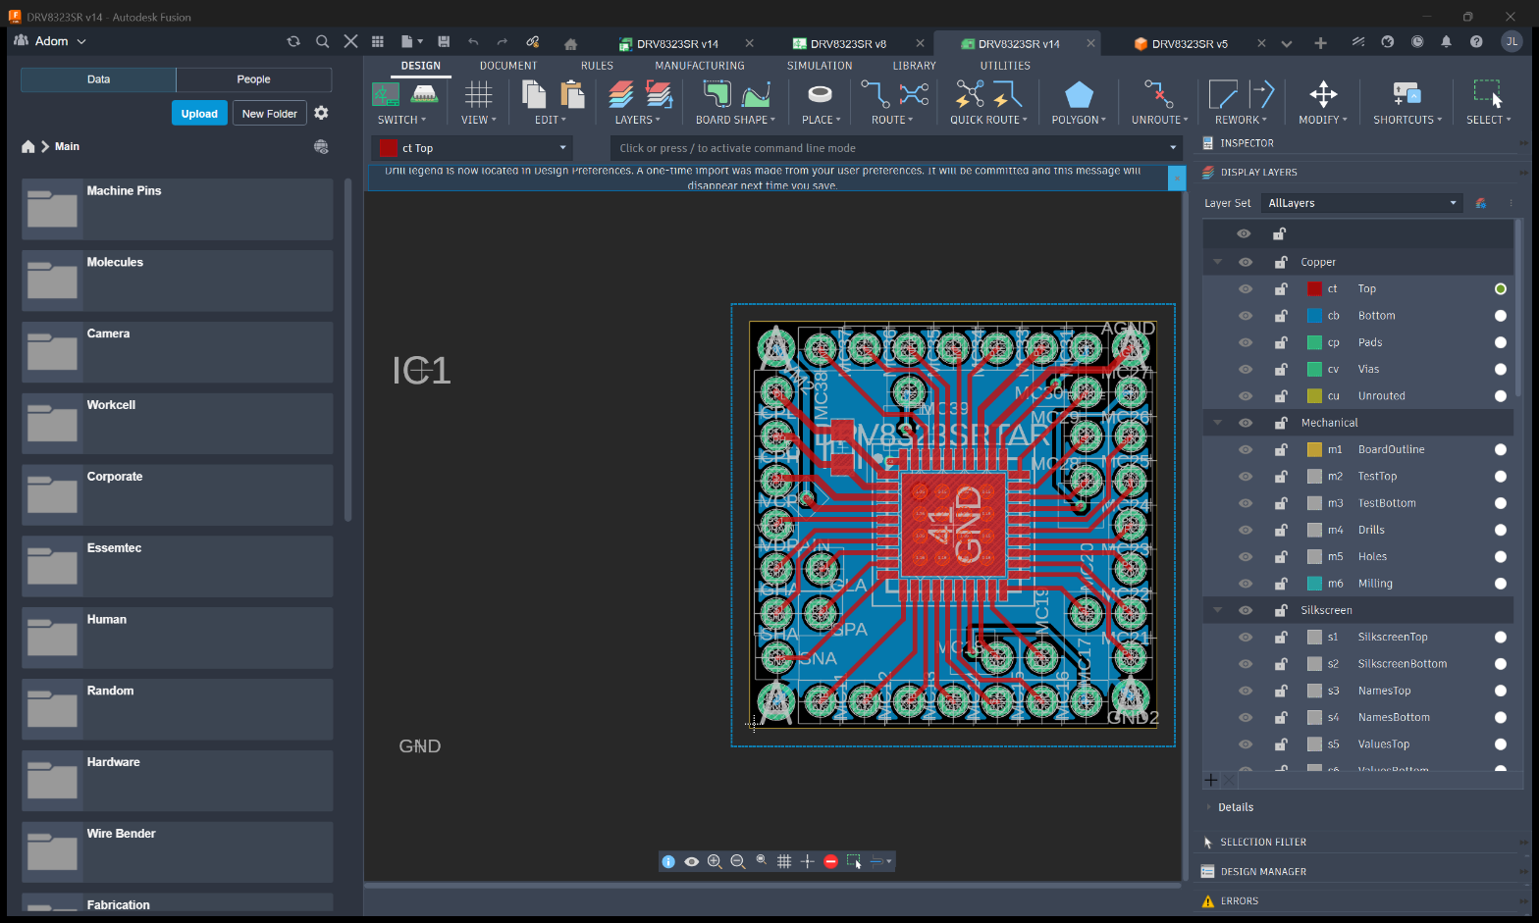Click the New Folder button
The width and height of the screenshot is (1539, 923).
pos(269,114)
